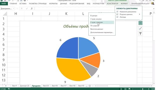160x90 pixels.
Task: Choose Выноска данных option
Action: [x=97, y=29]
